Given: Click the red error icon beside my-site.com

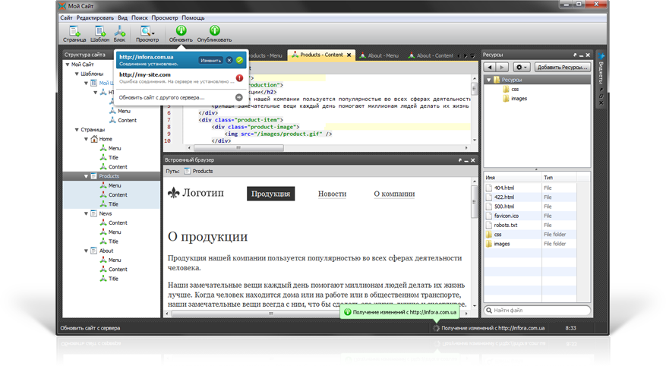Looking at the screenshot, I should (x=238, y=77).
